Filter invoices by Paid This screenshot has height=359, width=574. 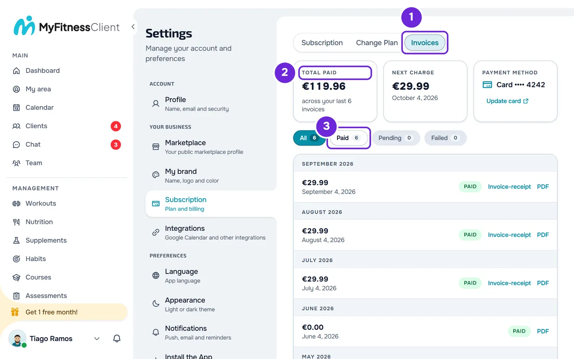click(349, 138)
